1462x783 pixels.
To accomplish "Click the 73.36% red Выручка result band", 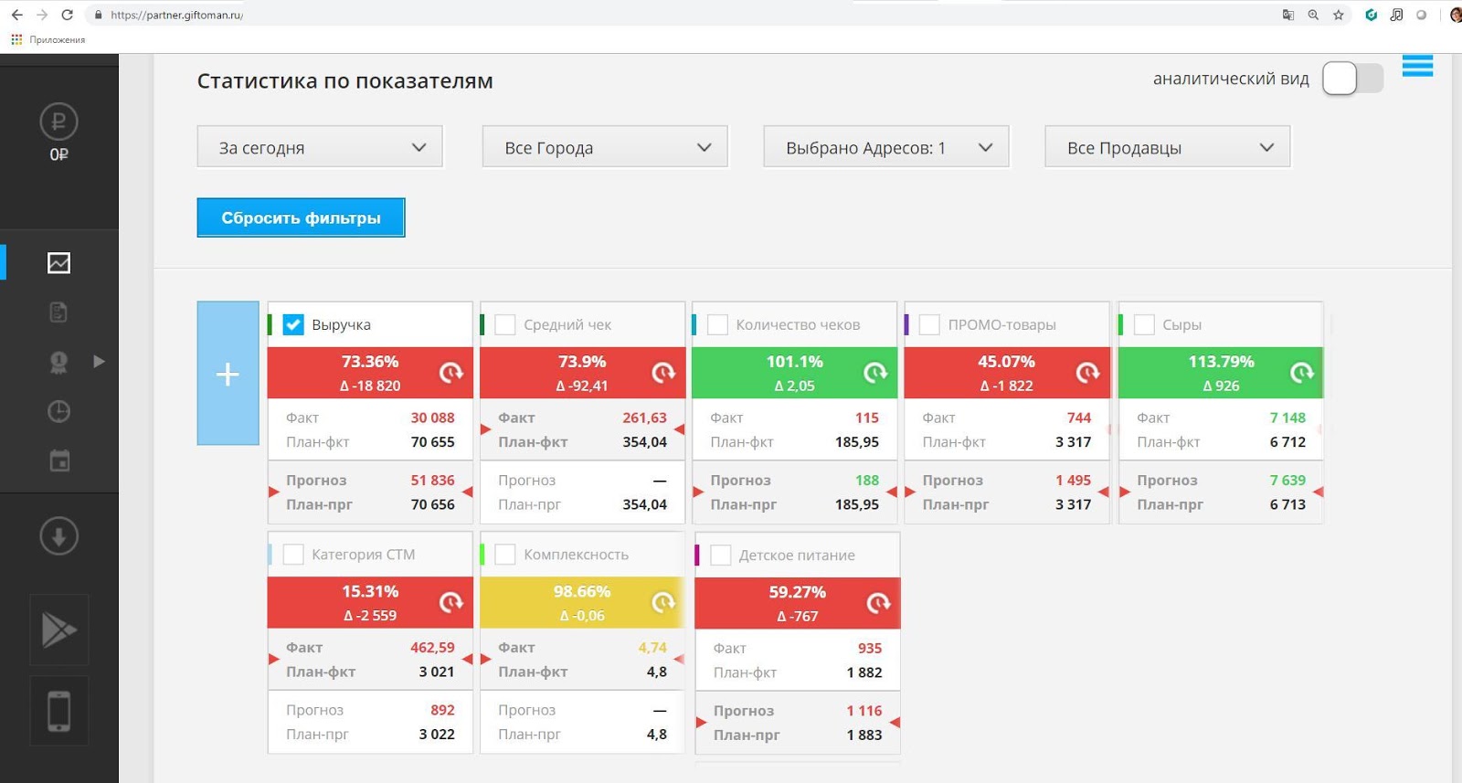I will (370, 373).
